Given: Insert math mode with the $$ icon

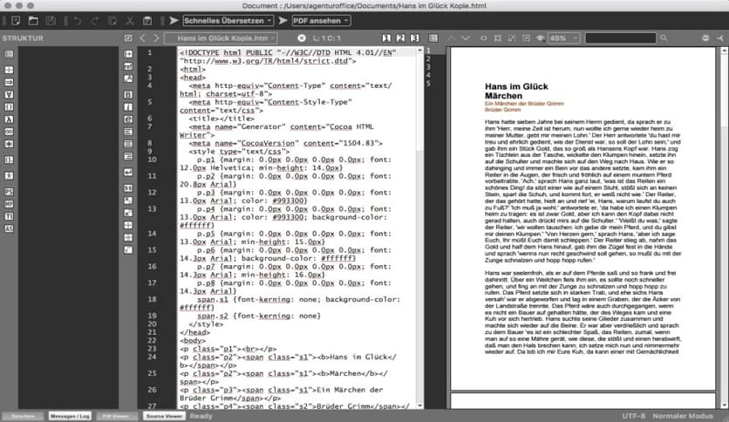Looking at the screenshot, I should [128, 187].
